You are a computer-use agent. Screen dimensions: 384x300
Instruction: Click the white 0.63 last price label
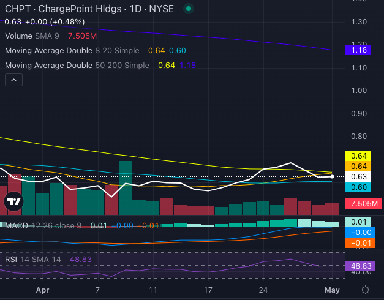(x=358, y=176)
